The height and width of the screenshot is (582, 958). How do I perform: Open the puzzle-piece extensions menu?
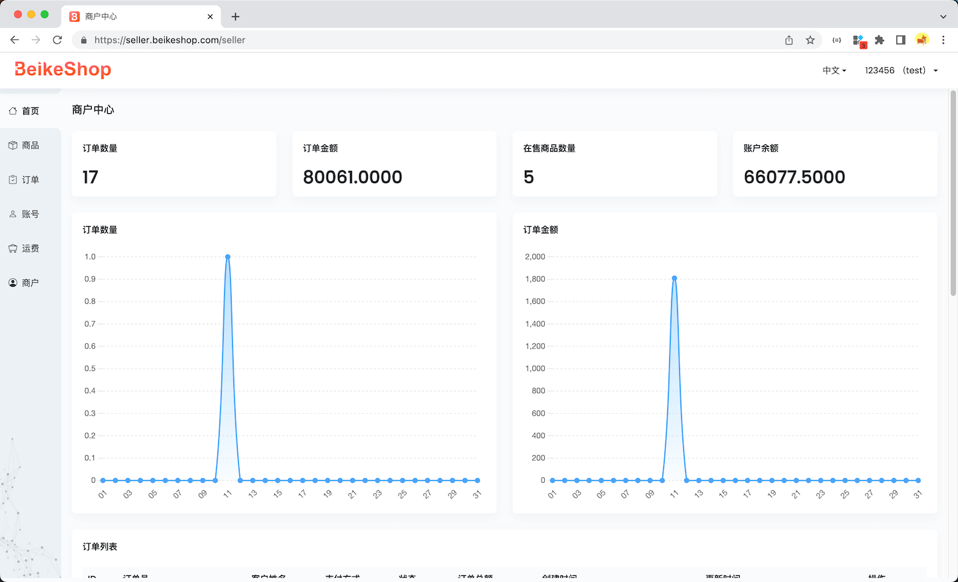click(879, 40)
